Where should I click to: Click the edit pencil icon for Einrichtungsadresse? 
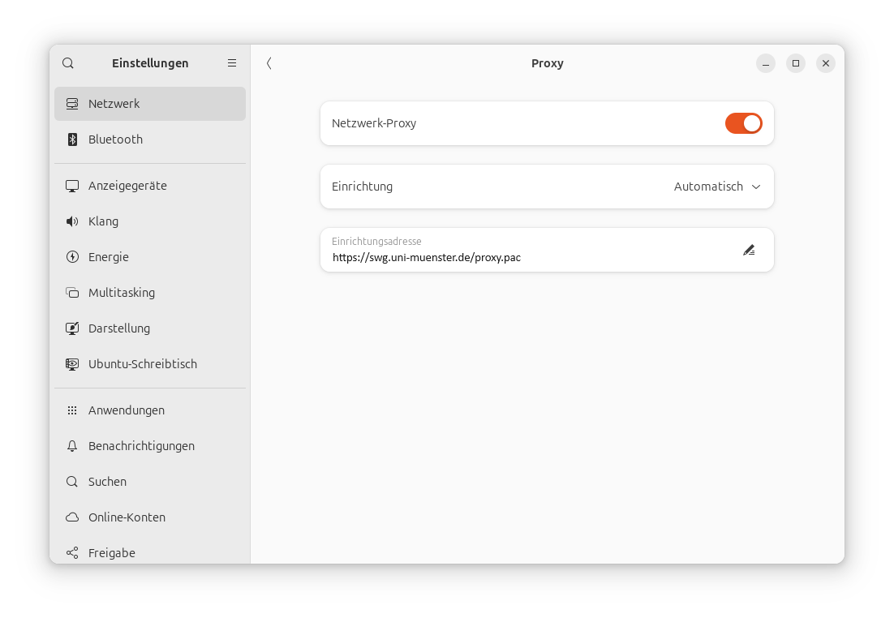click(x=749, y=251)
